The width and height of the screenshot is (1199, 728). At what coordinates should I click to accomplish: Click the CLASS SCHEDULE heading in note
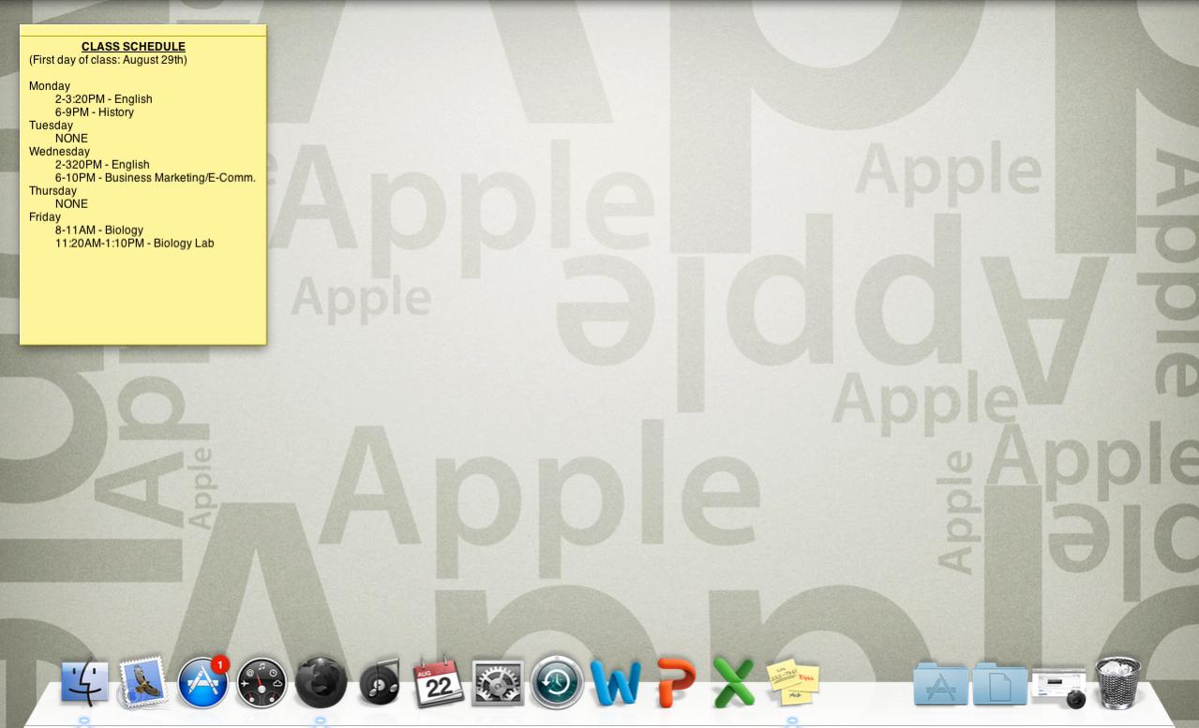(x=133, y=47)
